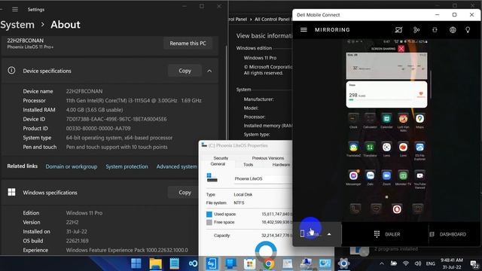
Task: Select the phone weather widget
Action: click(x=386, y=65)
